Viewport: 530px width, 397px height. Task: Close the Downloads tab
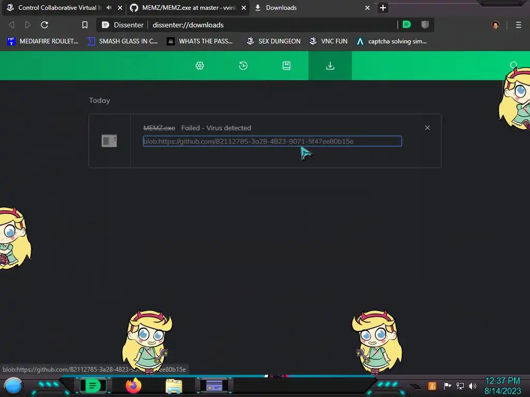coord(367,7)
